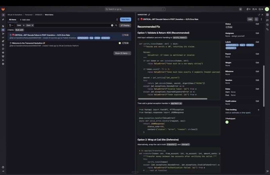The height and width of the screenshot is (175, 270).
Task: Remove the production label in sidebar
Action: [x=235, y=48]
